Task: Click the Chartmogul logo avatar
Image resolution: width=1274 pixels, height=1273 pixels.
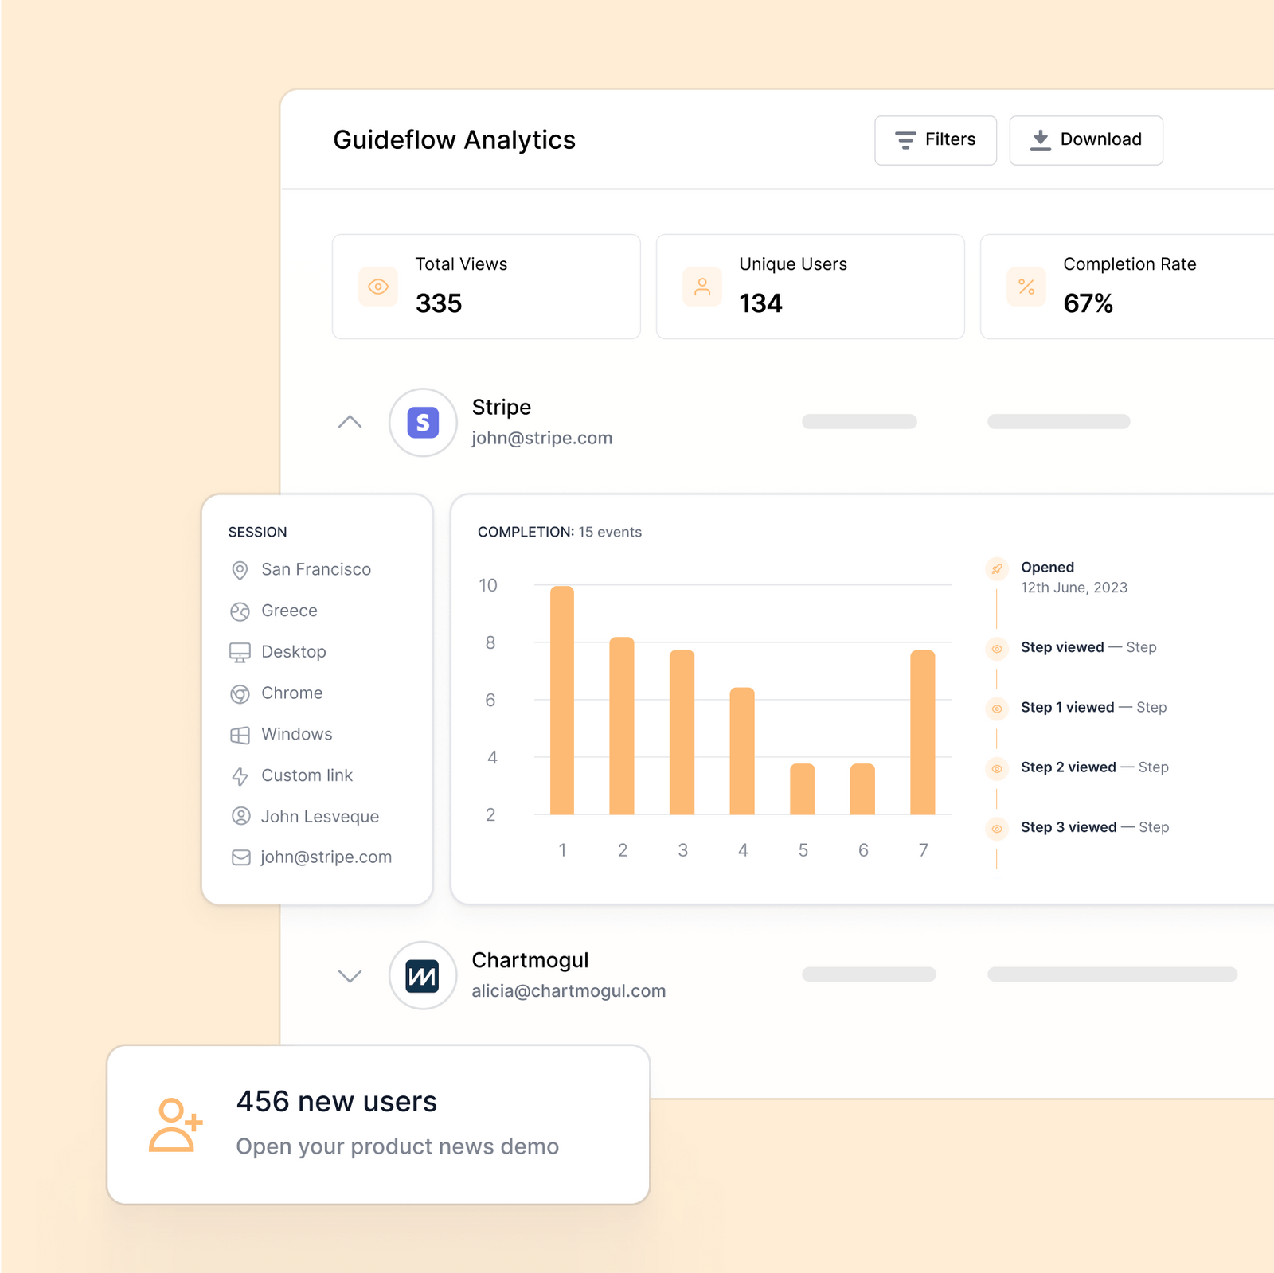Action: tap(423, 975)
